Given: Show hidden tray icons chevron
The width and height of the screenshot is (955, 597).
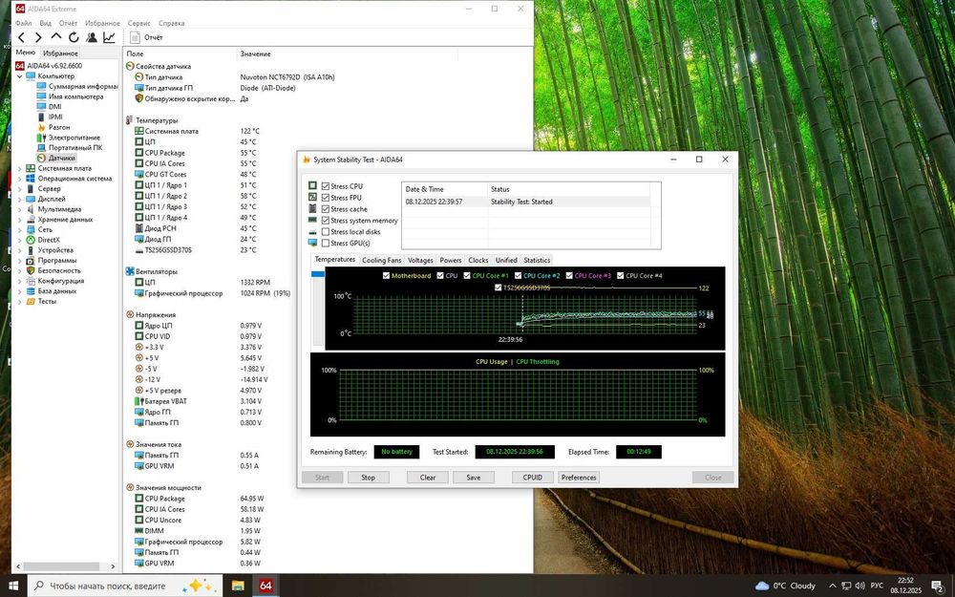Looking at the screenshot, I should (x=833, y=586).
